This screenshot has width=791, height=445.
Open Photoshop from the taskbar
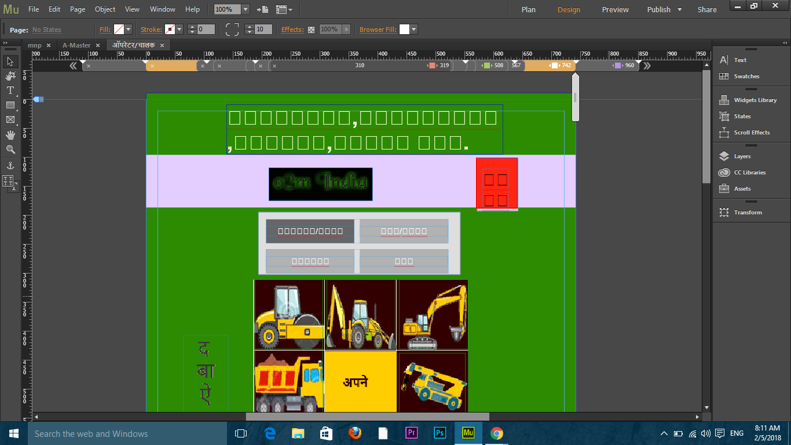click(440, 433)
